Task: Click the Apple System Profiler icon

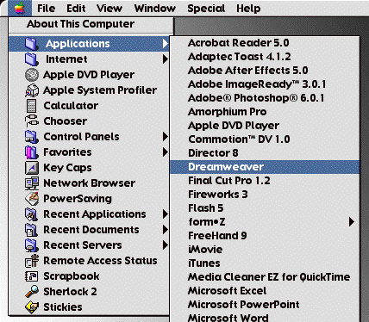Action: pyautogui.click(x=32, y=90)
